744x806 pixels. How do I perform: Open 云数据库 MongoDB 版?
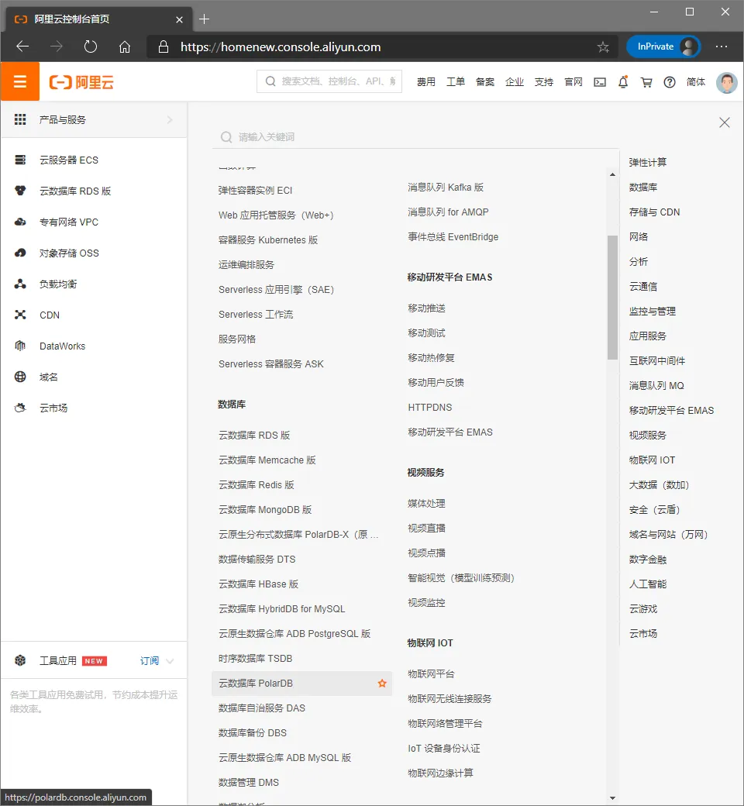click(x=265, y=509)
